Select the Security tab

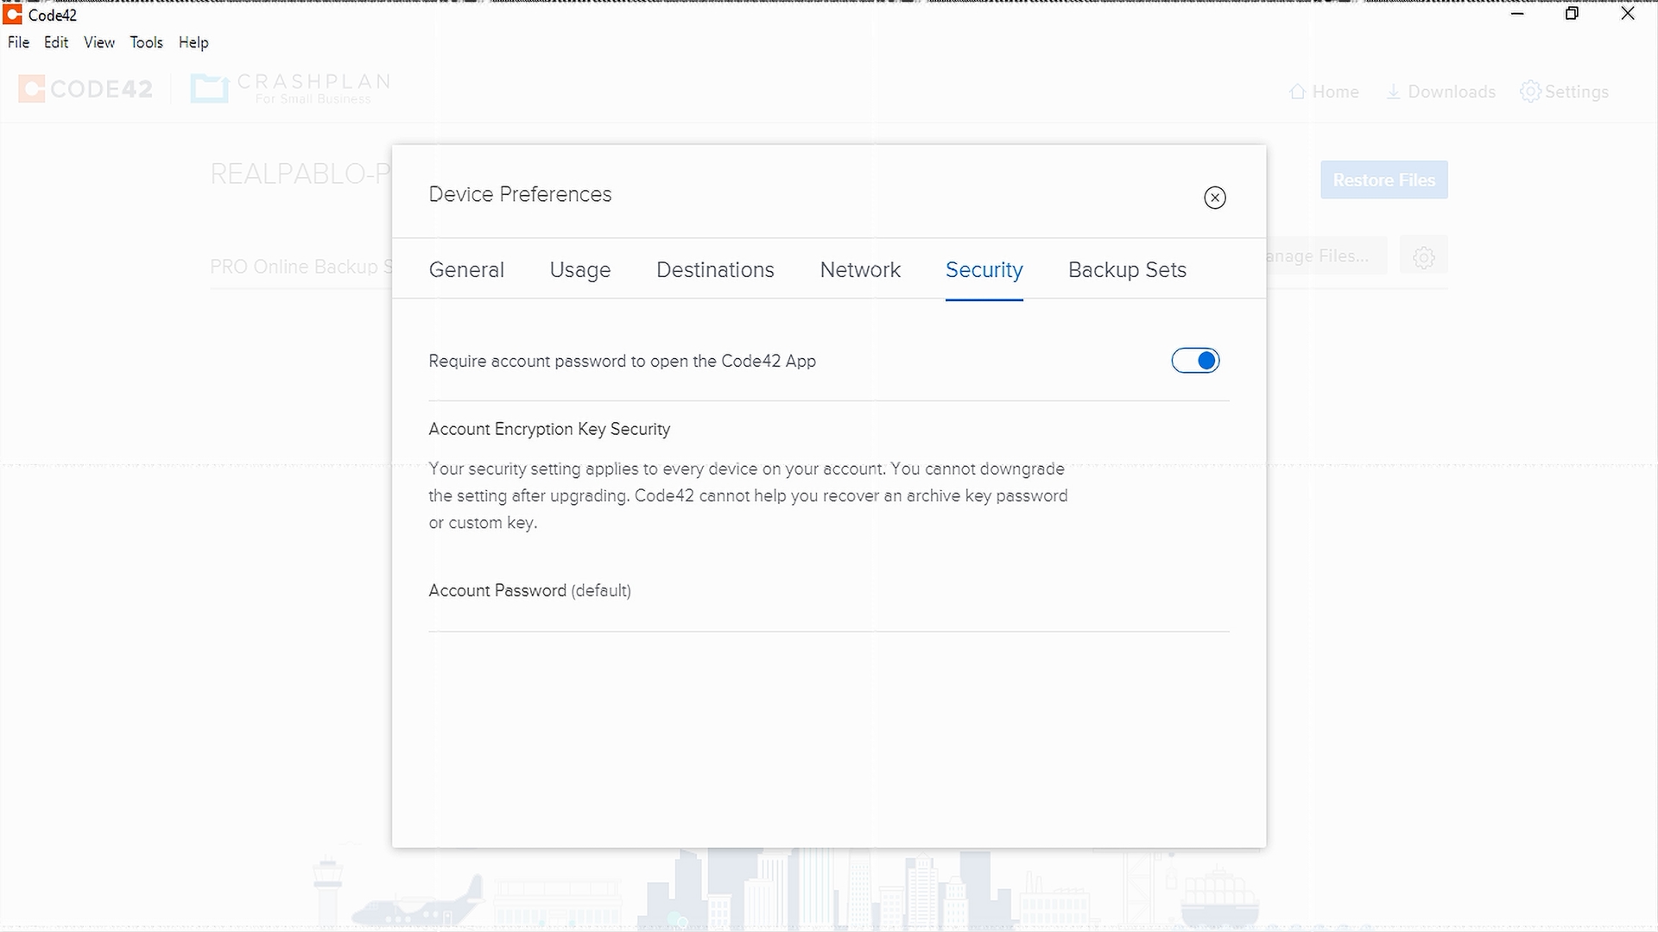984,270
